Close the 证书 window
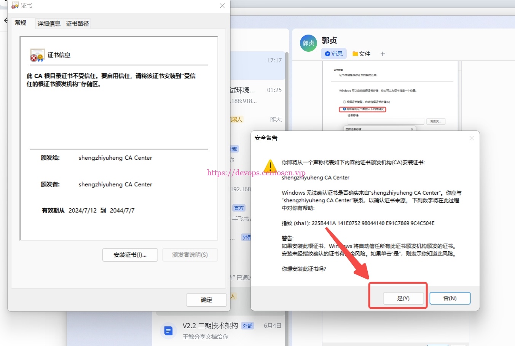 point(222,6)
